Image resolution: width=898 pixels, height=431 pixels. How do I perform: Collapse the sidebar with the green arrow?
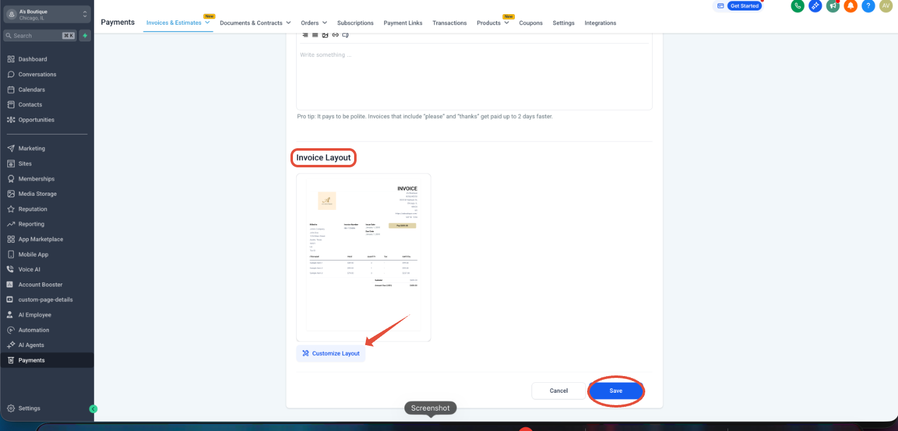[x=93, y=409]
